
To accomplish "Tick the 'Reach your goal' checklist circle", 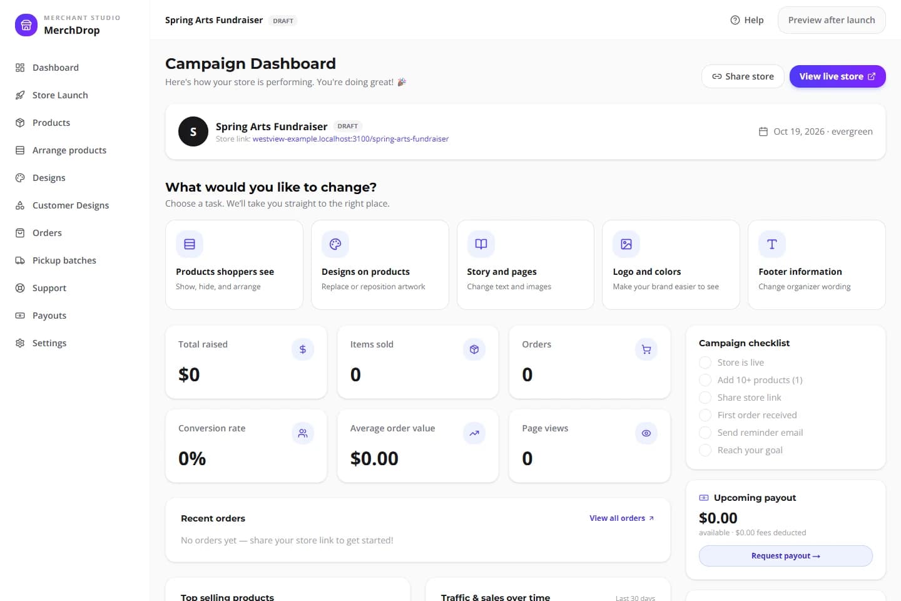I will [705, 450].
